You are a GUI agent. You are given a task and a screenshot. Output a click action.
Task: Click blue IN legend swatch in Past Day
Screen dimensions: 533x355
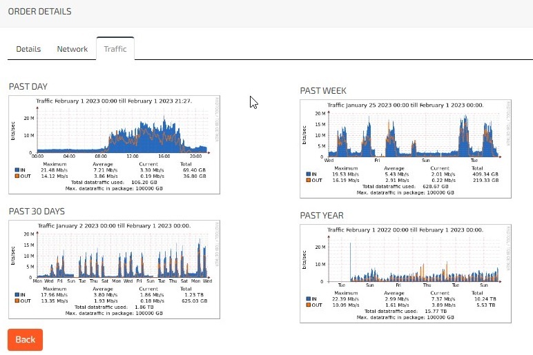(x=17, y=170)
